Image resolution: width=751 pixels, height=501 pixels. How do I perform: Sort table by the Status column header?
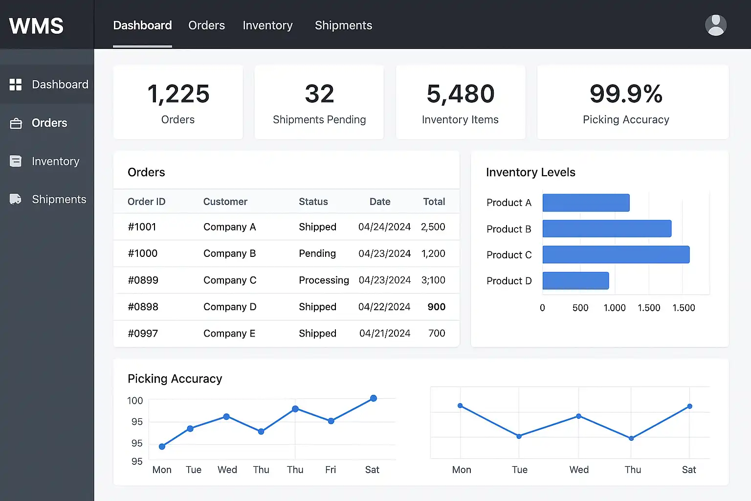pyautogui.click(x=313, y=202)
